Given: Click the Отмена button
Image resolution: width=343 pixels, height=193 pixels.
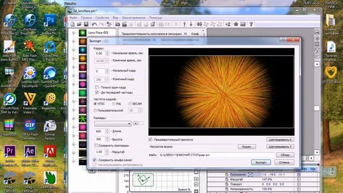Looking at the screenshot, I should coord(284,162).
